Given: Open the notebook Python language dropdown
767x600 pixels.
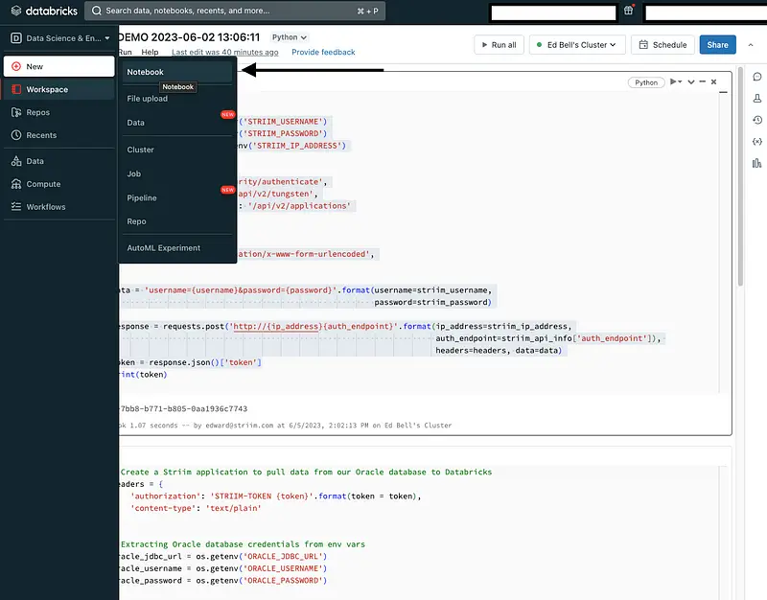Looking at the screenshot, I should (290, 37).
